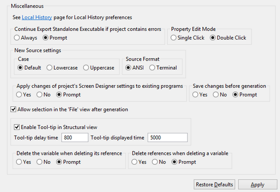Set new source case to Default

(21, 68)
